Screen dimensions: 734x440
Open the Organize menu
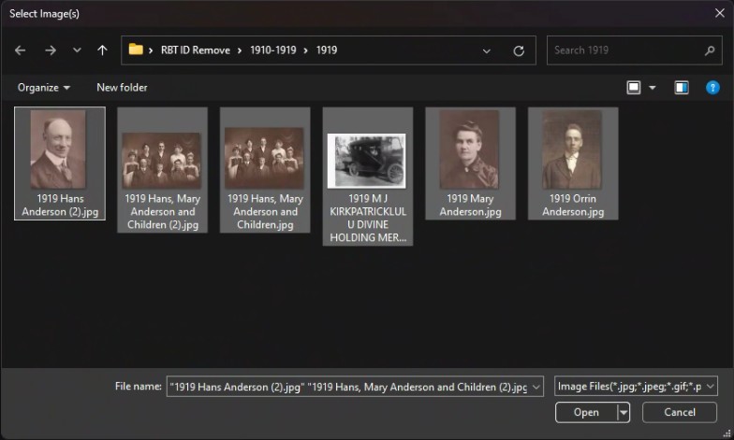(x=43, y=88)
